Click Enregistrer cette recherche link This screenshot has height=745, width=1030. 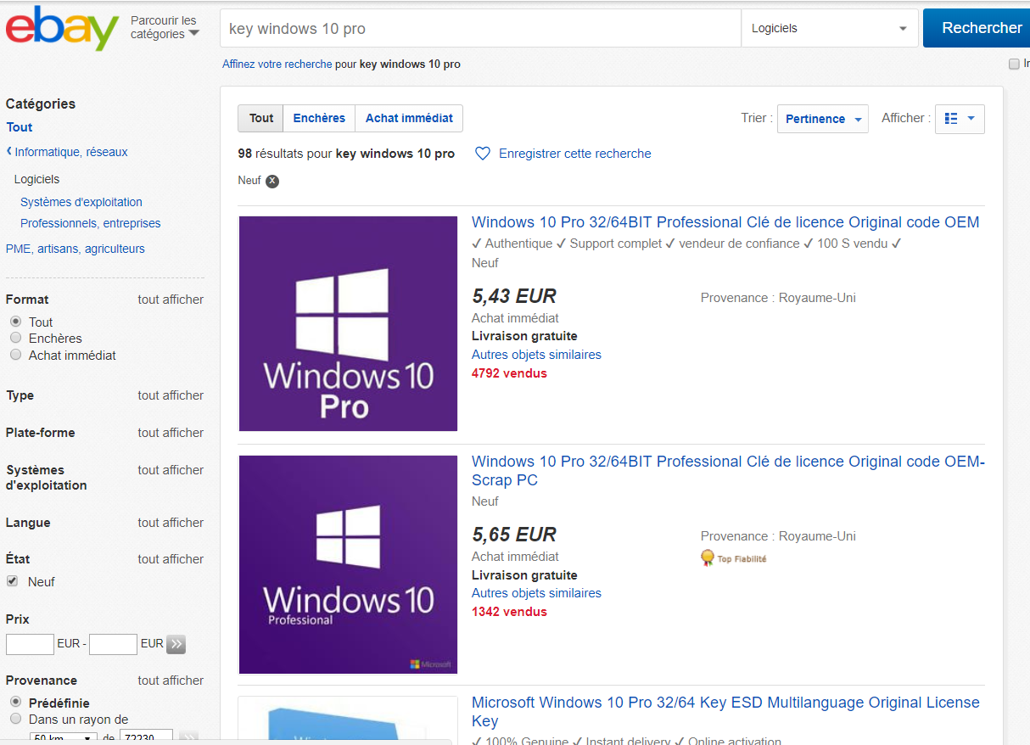575,154
